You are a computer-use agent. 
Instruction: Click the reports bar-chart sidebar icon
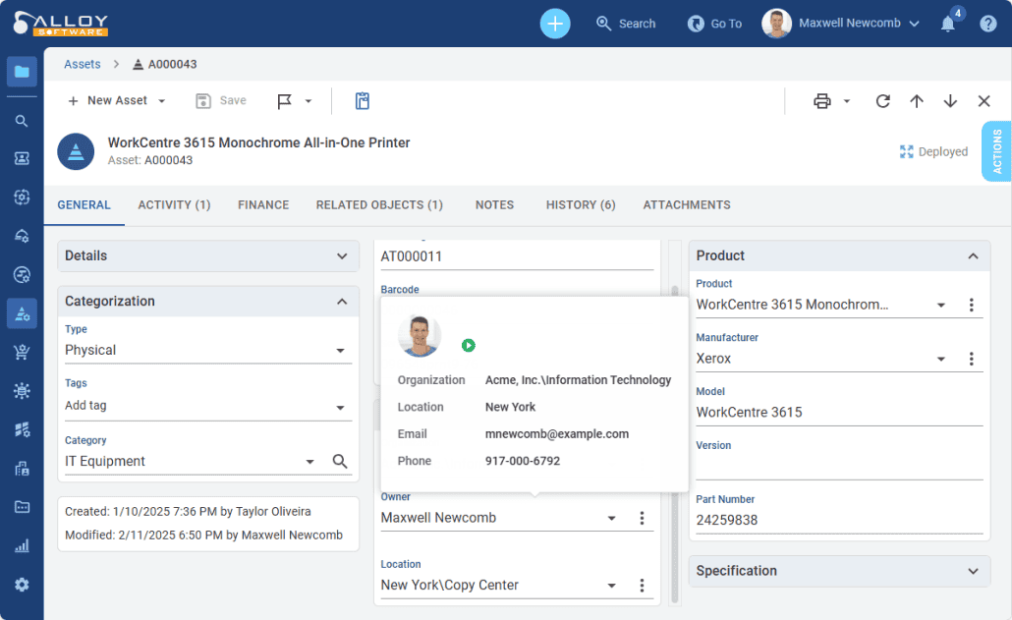click(x=22, y=545)
